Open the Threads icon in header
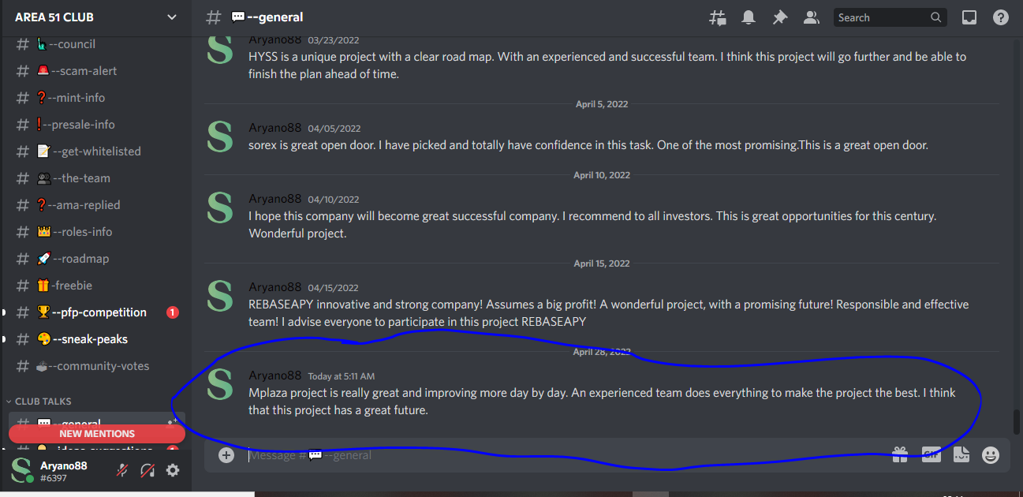 pyautogui.click(x=717, y=17)
